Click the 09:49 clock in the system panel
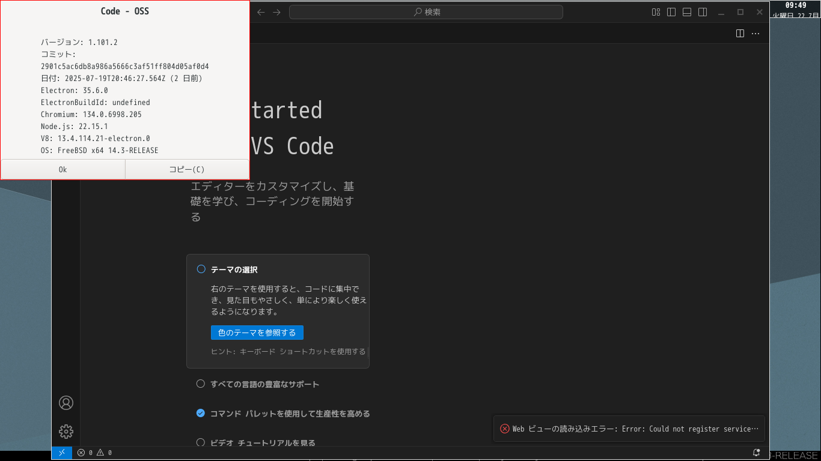Screen dimensions: 821x461 point(796,5)
